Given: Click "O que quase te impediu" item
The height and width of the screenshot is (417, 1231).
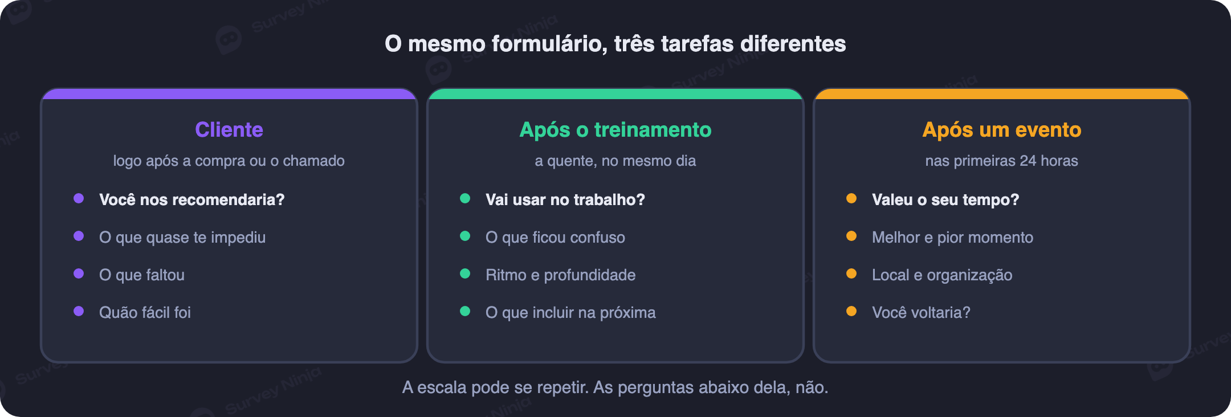Looking at the screenshot, I should pos(182,238).
